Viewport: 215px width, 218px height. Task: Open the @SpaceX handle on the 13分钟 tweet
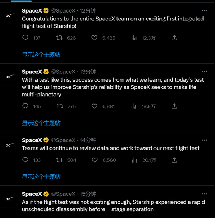click(x=63, y=72)
